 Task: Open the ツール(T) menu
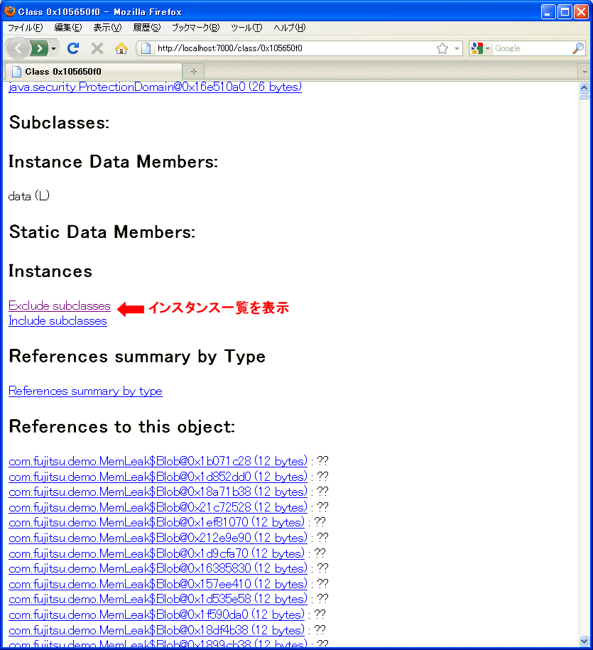coord(246,28)
